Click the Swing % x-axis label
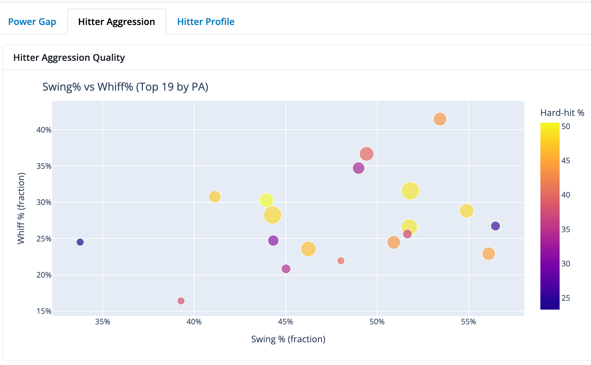The height and width of the screenshot is (365, 591). pos(288,339)
